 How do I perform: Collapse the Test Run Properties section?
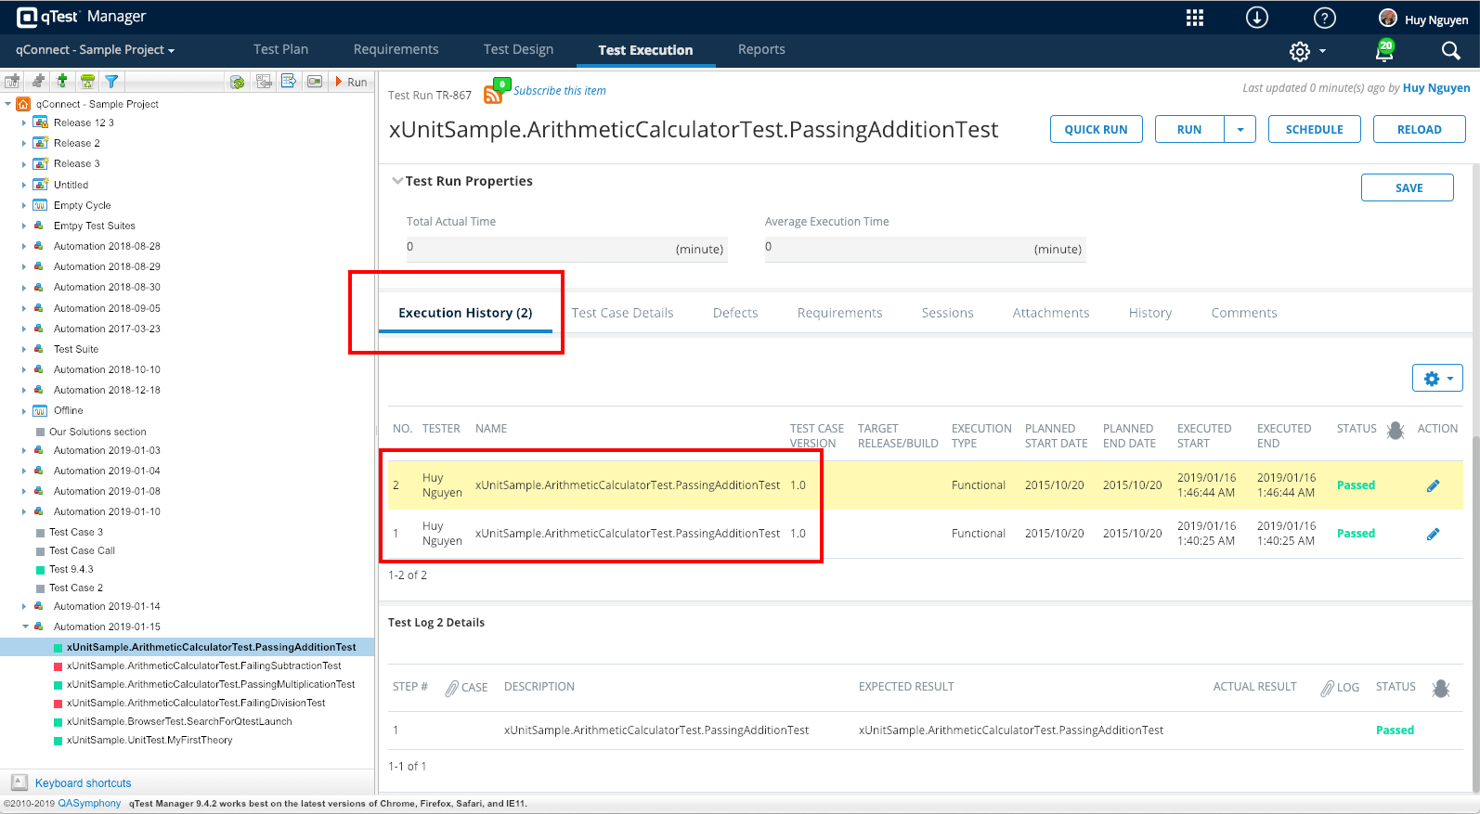(397, 181)
